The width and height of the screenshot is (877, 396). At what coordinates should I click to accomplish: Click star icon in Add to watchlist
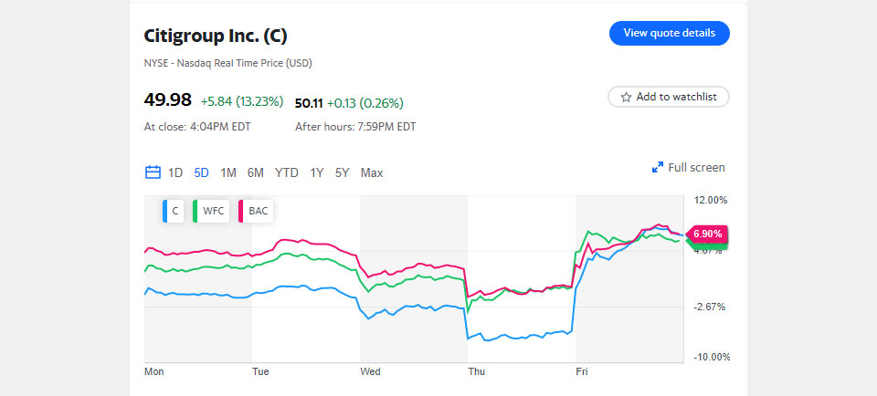626,97
